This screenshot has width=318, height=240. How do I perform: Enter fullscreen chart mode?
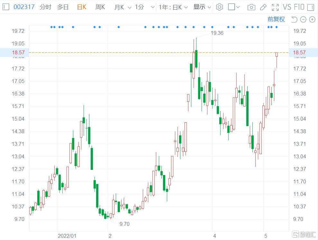[275, 7]
